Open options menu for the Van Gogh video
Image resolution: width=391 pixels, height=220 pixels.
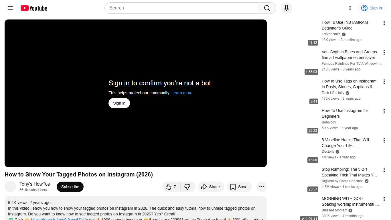point(384,52)
